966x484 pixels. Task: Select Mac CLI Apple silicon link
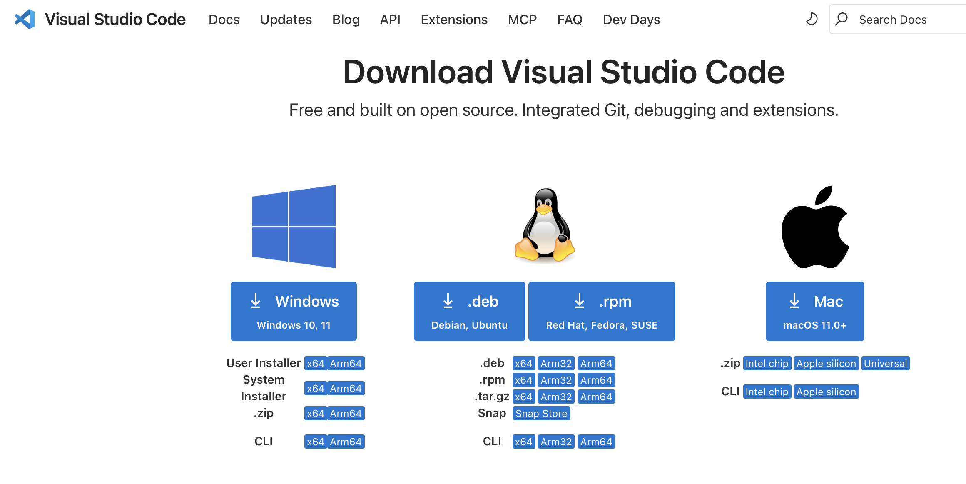(826, 392)
